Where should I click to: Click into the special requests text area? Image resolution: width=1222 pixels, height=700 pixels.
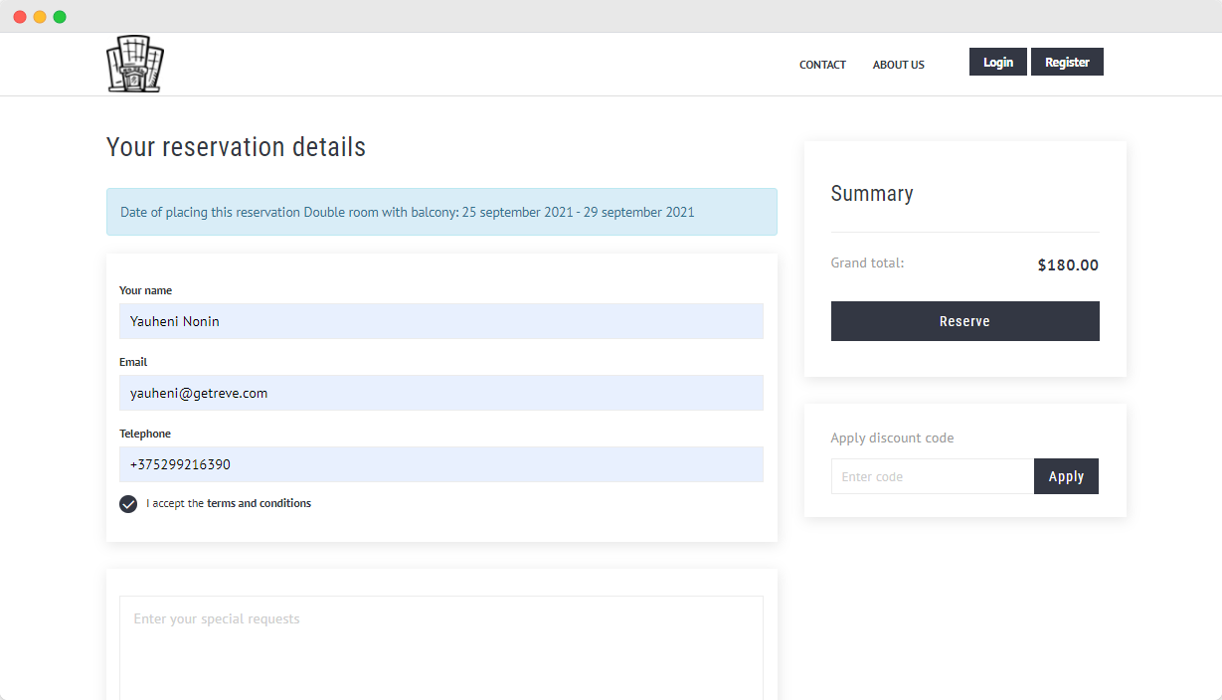click(x=441, y=647)
